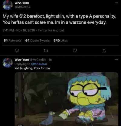Image resolution: width=121 pixels, height=126 pixels.
Task: View the 64 Quote Tweets list
Action: pos(38,41)
